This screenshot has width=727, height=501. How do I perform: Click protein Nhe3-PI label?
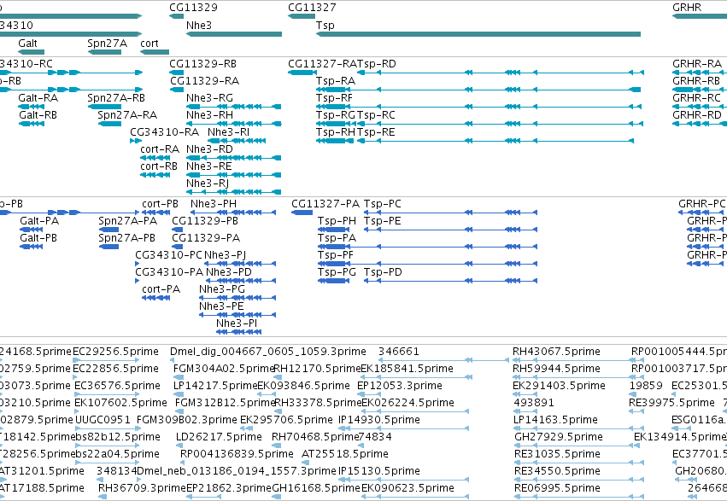tap(237, 323)
